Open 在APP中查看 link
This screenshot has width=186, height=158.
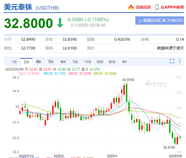point(172,7)
